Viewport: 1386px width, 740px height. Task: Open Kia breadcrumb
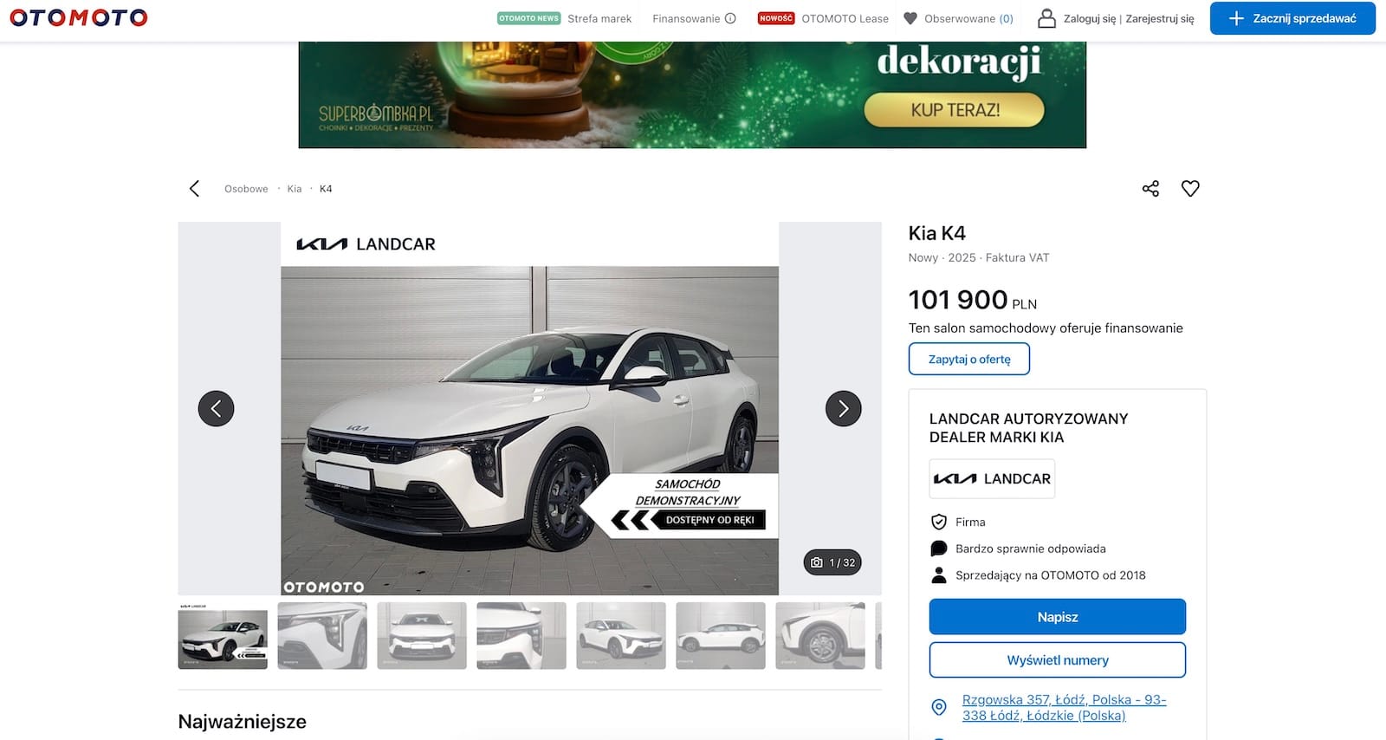295,189
